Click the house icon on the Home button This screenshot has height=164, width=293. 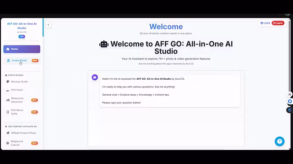pos(8,49)
